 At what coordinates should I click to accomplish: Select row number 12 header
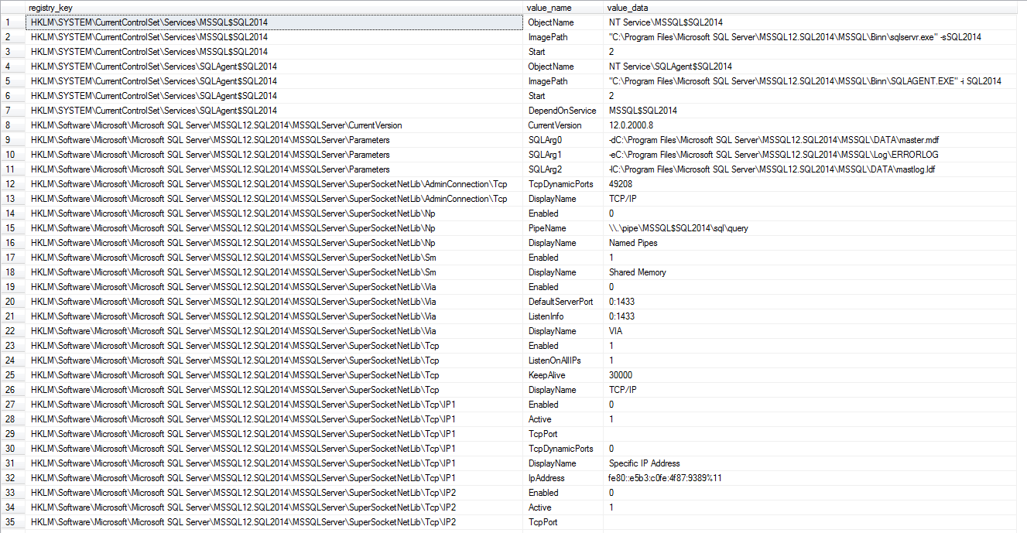click(12, 184)
